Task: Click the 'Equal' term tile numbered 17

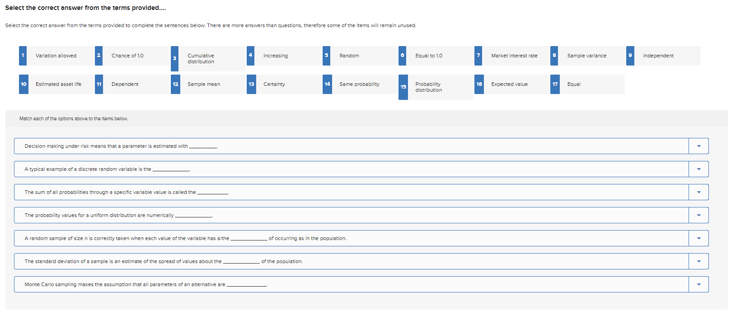Action: (587, 84)
